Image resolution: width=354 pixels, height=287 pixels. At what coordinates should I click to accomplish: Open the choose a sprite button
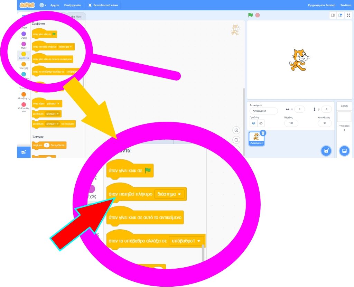(326, 151)
